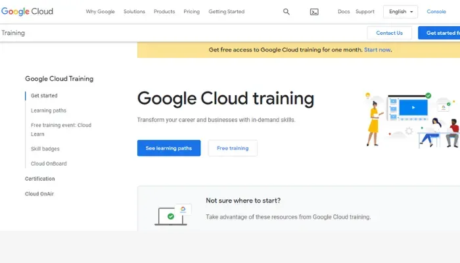The width and height of the screenshot is (460, 263).
Task: Select Get started in the sidebar
Action: pyautogui.click(x=44, y=96)
